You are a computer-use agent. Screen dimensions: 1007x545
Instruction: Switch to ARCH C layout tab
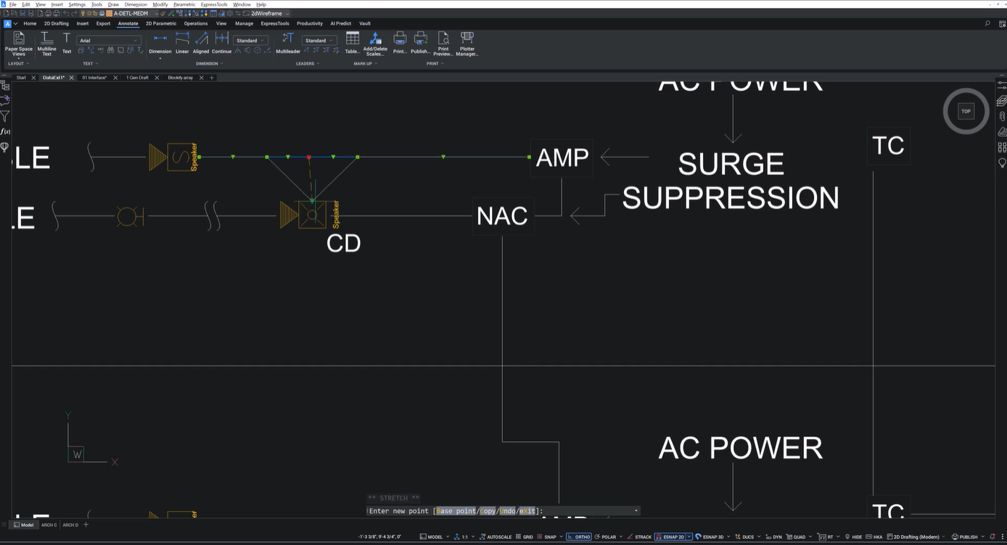coord(49,525)
